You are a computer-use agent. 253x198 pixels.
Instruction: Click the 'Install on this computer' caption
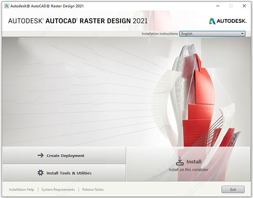coord(188,170)
